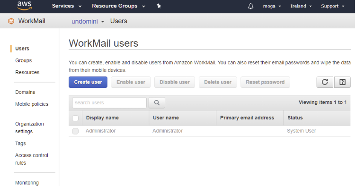356x186 pixels.
Task: Tick the select-all checkbox in table header
Action: [75, 118]
